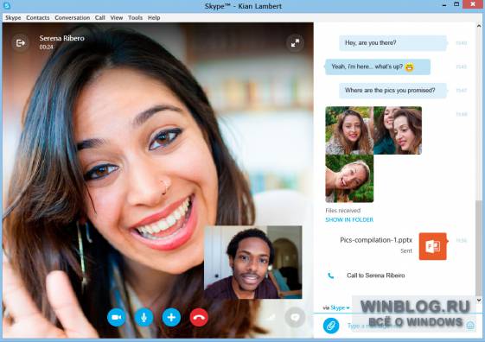The width and height of the screenshot is (485, 342).
Task: Click the full screen expand icon
Action: 295,43
